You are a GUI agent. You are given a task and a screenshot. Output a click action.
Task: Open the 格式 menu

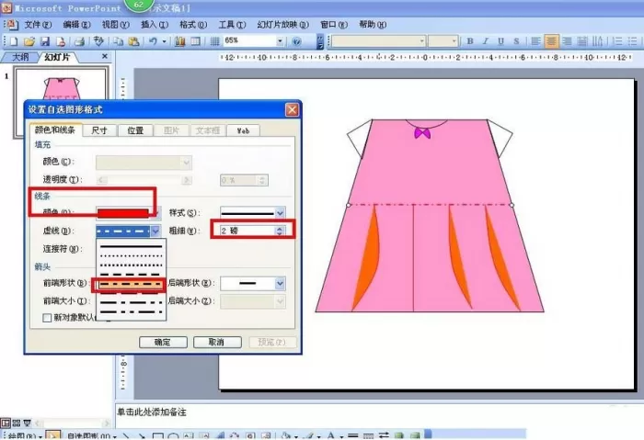193,25
